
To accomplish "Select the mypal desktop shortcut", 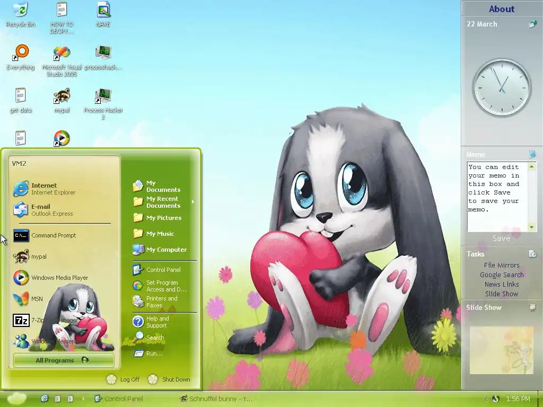I will click(x=62, y=100).
